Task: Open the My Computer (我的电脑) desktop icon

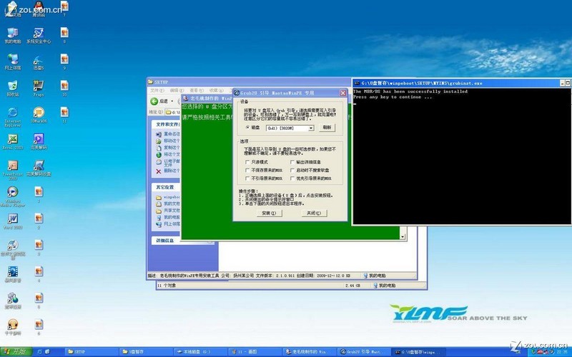Action: click(12, 34)
